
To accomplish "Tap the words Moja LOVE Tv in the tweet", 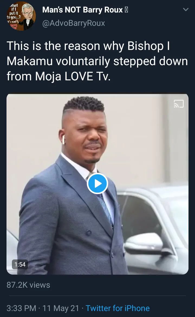I will tap(73, 76).
